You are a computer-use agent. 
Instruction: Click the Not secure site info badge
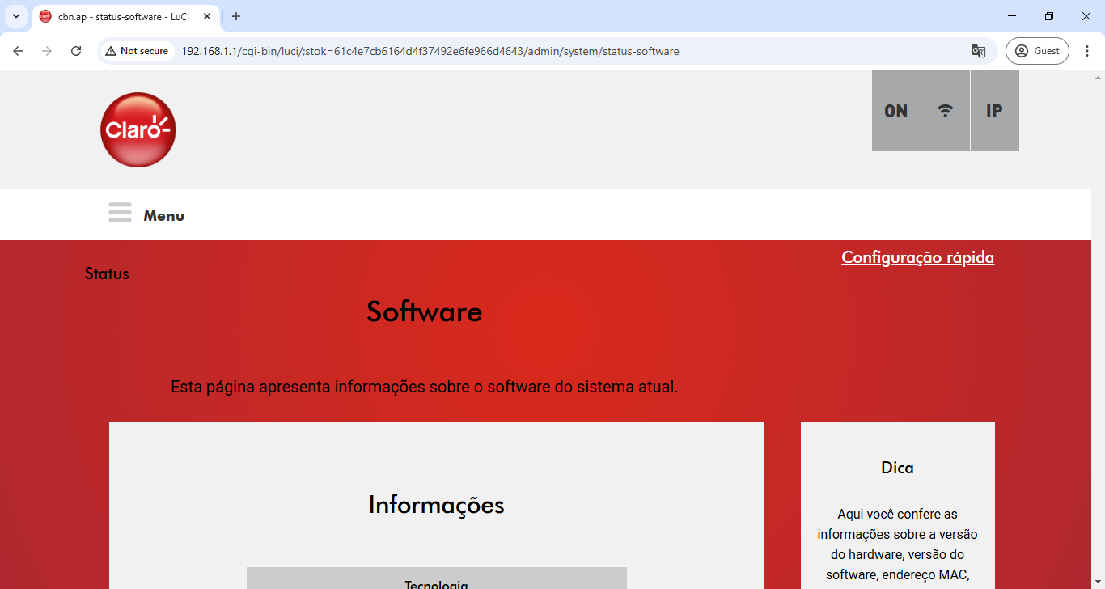(137, 51)
